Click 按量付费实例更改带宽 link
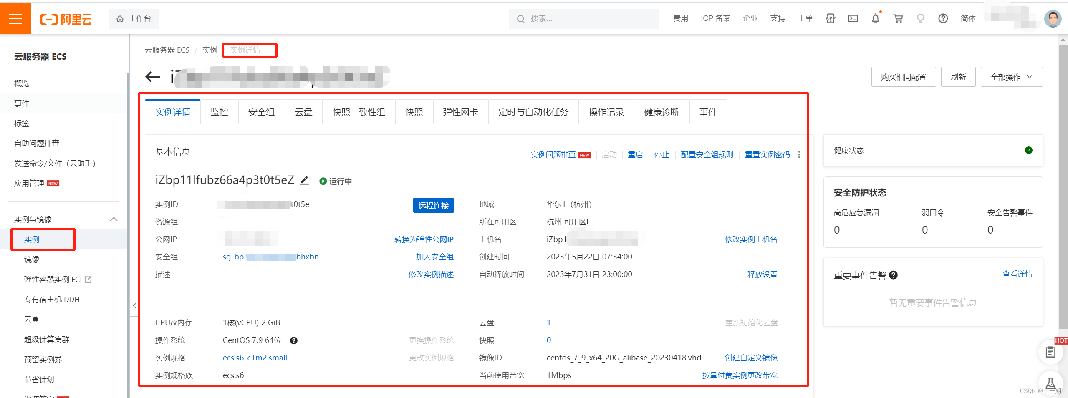1068x398 pixels. pyautogui.click(x=740, y=375)
